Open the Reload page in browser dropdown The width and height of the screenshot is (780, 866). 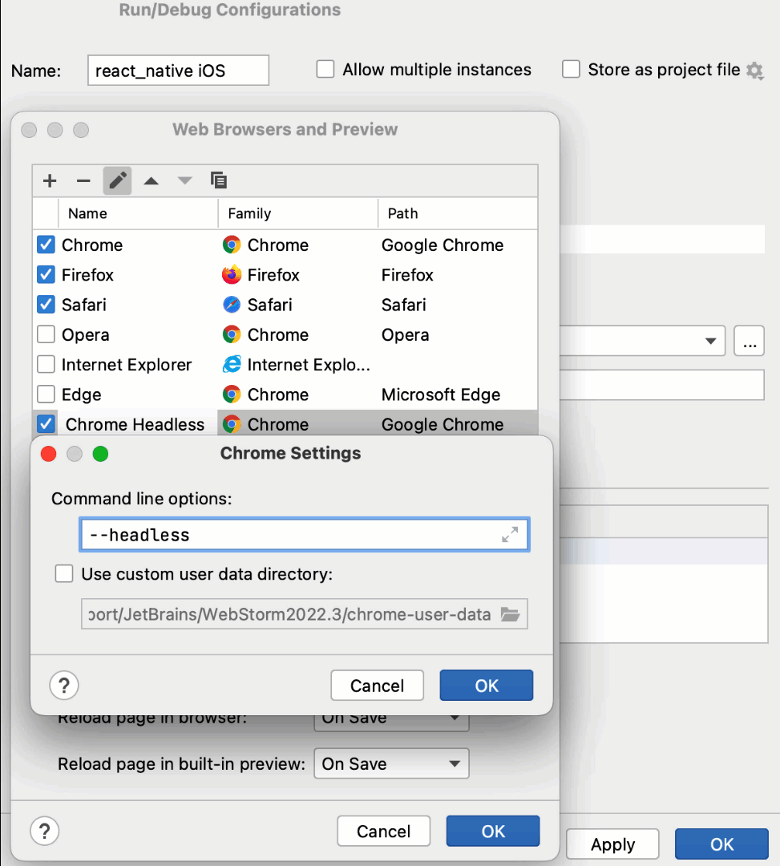pyautogui.click(x=390, y=718)
